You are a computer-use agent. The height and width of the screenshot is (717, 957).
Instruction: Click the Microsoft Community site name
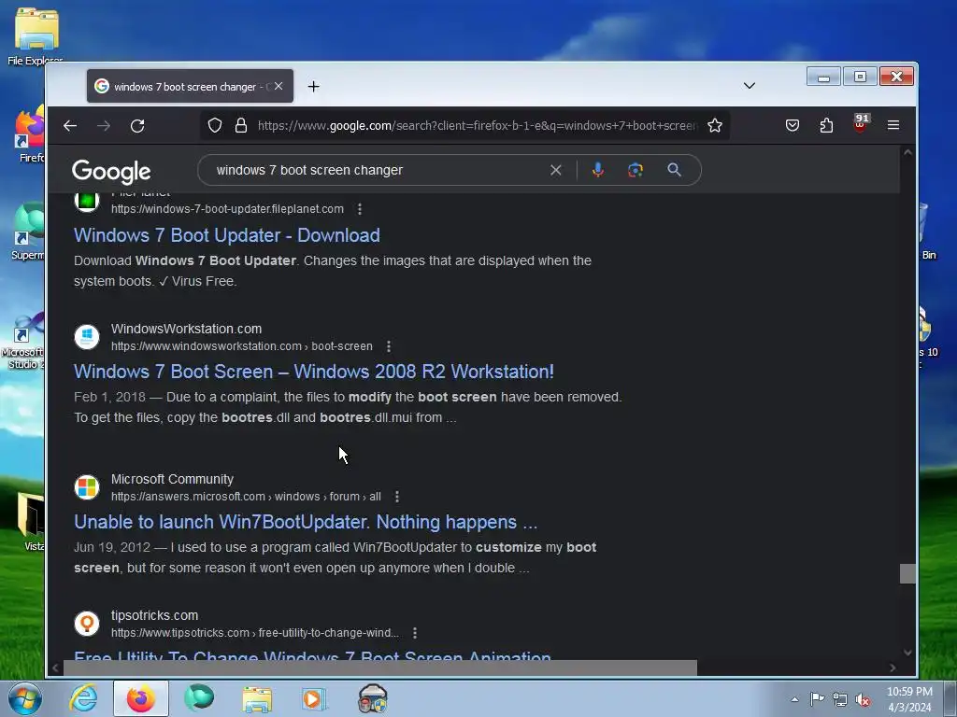pyautogui.click(x=172, y=479)
